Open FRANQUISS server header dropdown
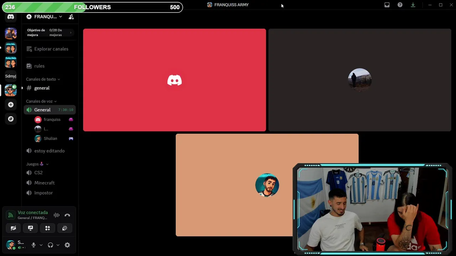 [x=45, y=17]
